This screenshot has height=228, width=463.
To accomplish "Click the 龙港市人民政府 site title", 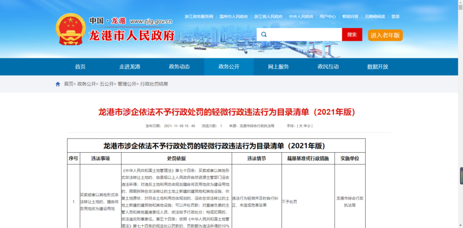I will click(132, 36).
